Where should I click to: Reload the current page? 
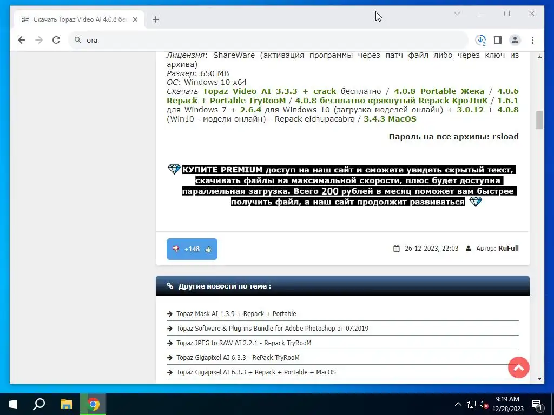tap(56, 40)
